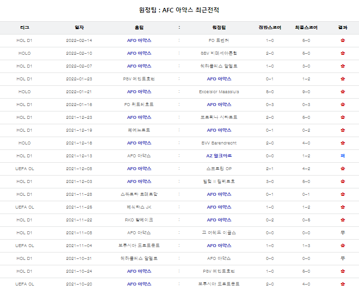This screenshot has height=289, width=359.
Task: Click the '일자' column header
Action: 79,28
